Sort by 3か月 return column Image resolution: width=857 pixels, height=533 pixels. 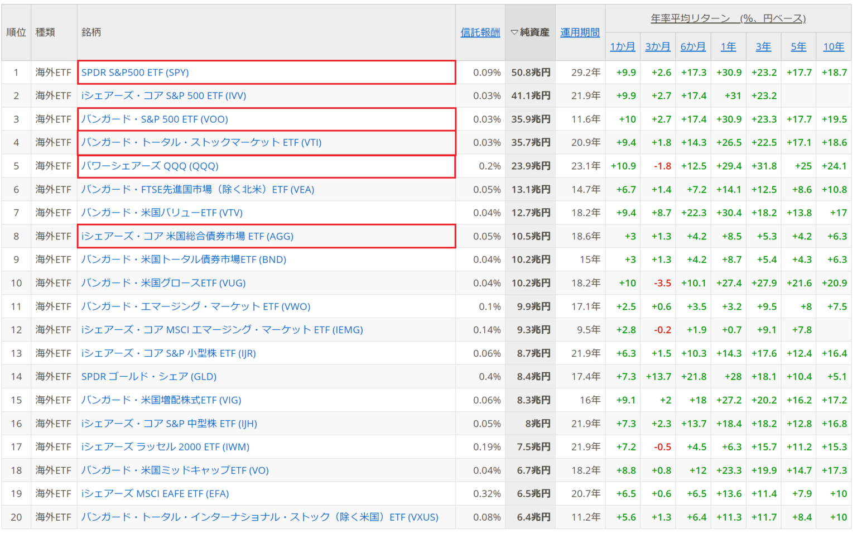tap(657, 47)
